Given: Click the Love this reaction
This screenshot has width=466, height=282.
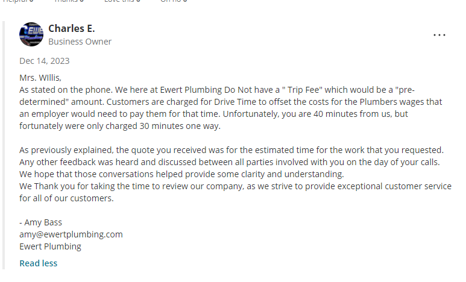Looking at the screenshot, I should coord(122,1).
